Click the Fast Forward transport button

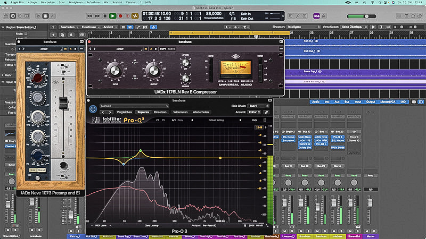(97, 16)
